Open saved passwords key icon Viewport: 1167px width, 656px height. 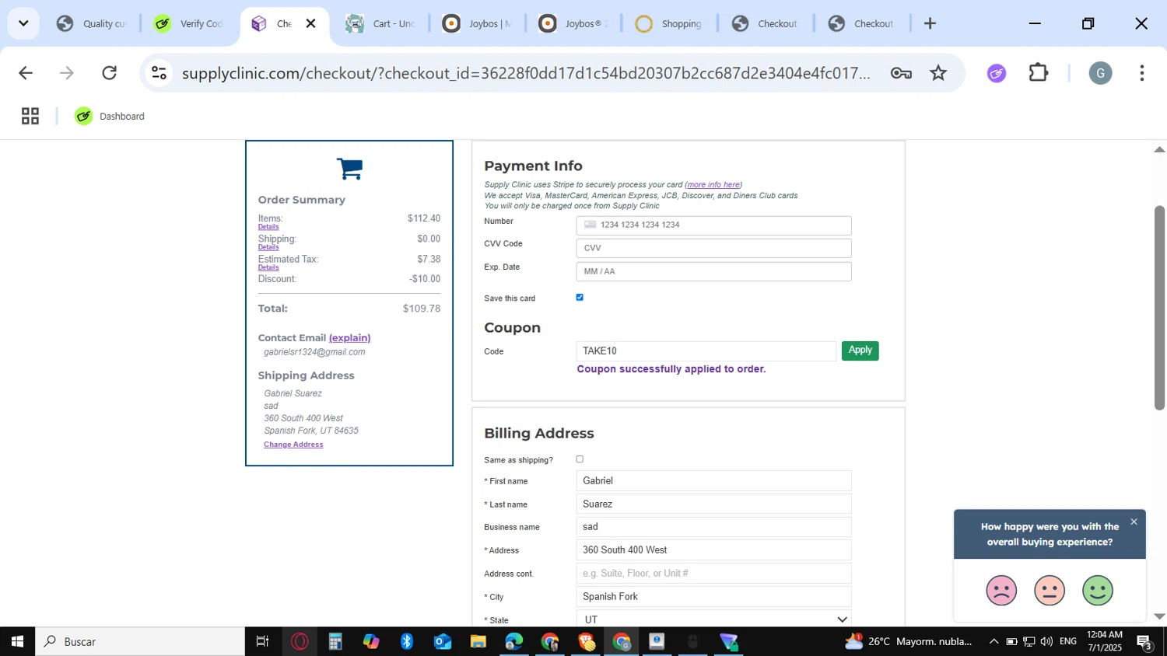901,73
